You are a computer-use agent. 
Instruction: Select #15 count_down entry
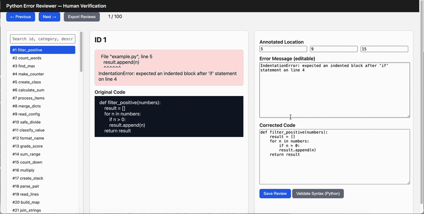click(x=43, y=162)
